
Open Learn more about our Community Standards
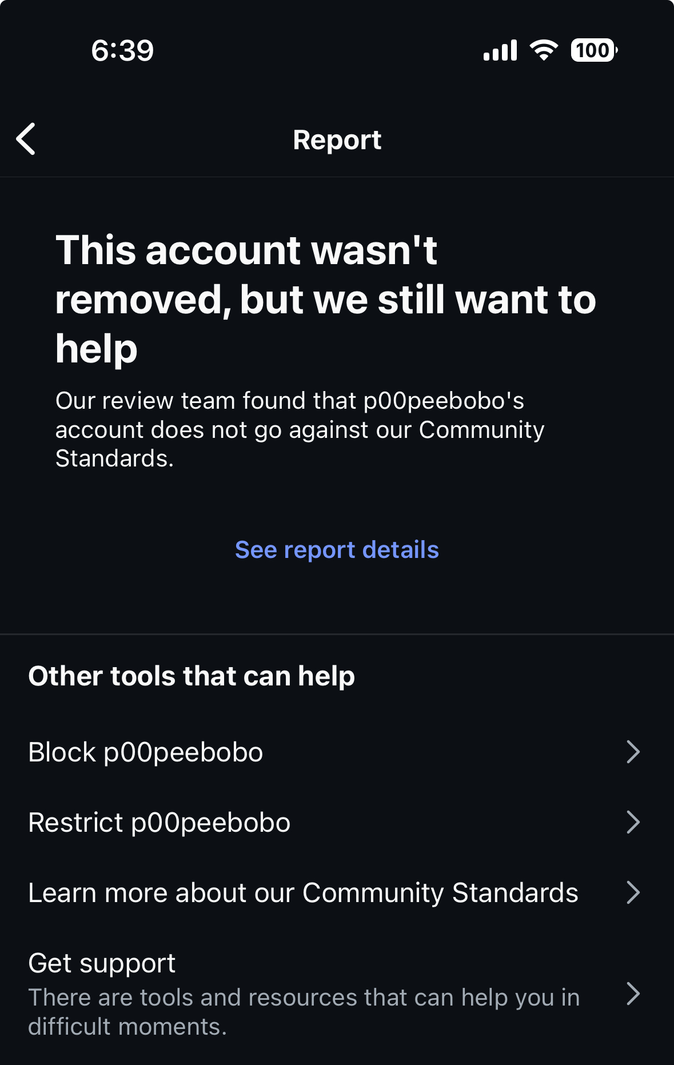tap(303, 892)
